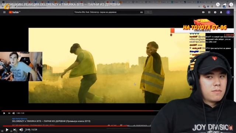Image resolution: width=236 pixels, height=133 pixels.
Task: Open the create video camera icon
Action: click(203, 12)
